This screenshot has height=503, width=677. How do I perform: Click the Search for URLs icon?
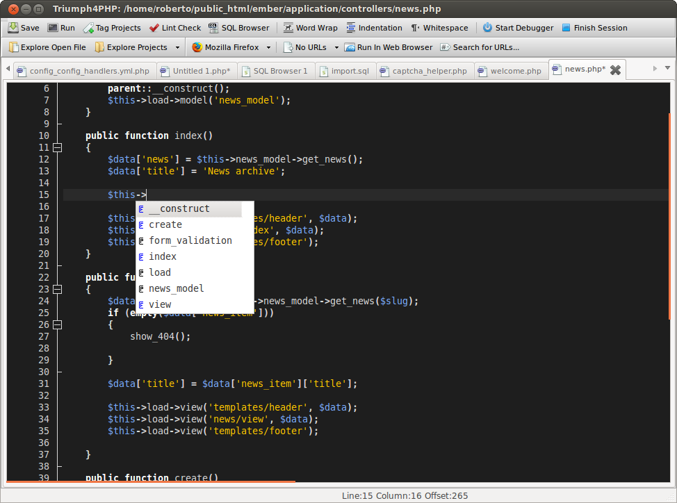click(x=446, y=47)
